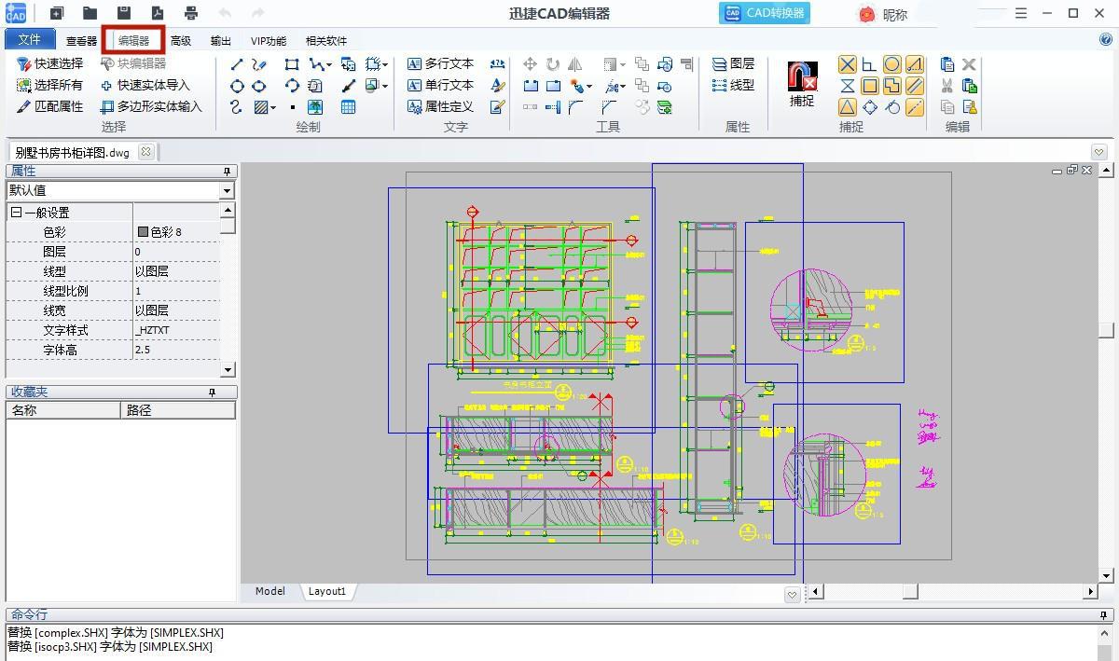The width and height of the screenshot is (1119, 661).
Task: Click the open folder icon in title bar
Action: [x=90, y=13]
